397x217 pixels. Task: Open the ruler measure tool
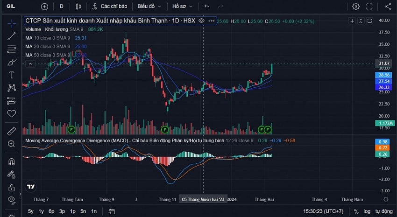tap(12, 131)
